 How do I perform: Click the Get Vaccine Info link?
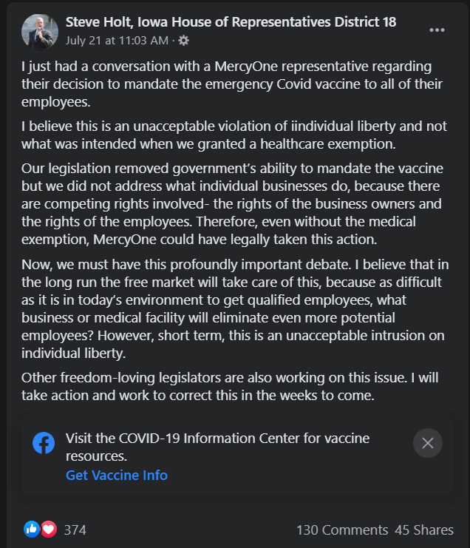[x=117, y=475]
